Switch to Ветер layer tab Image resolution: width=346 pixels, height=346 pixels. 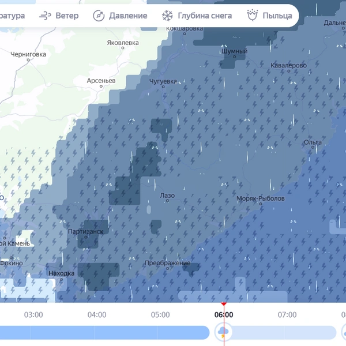coord(59,16)
